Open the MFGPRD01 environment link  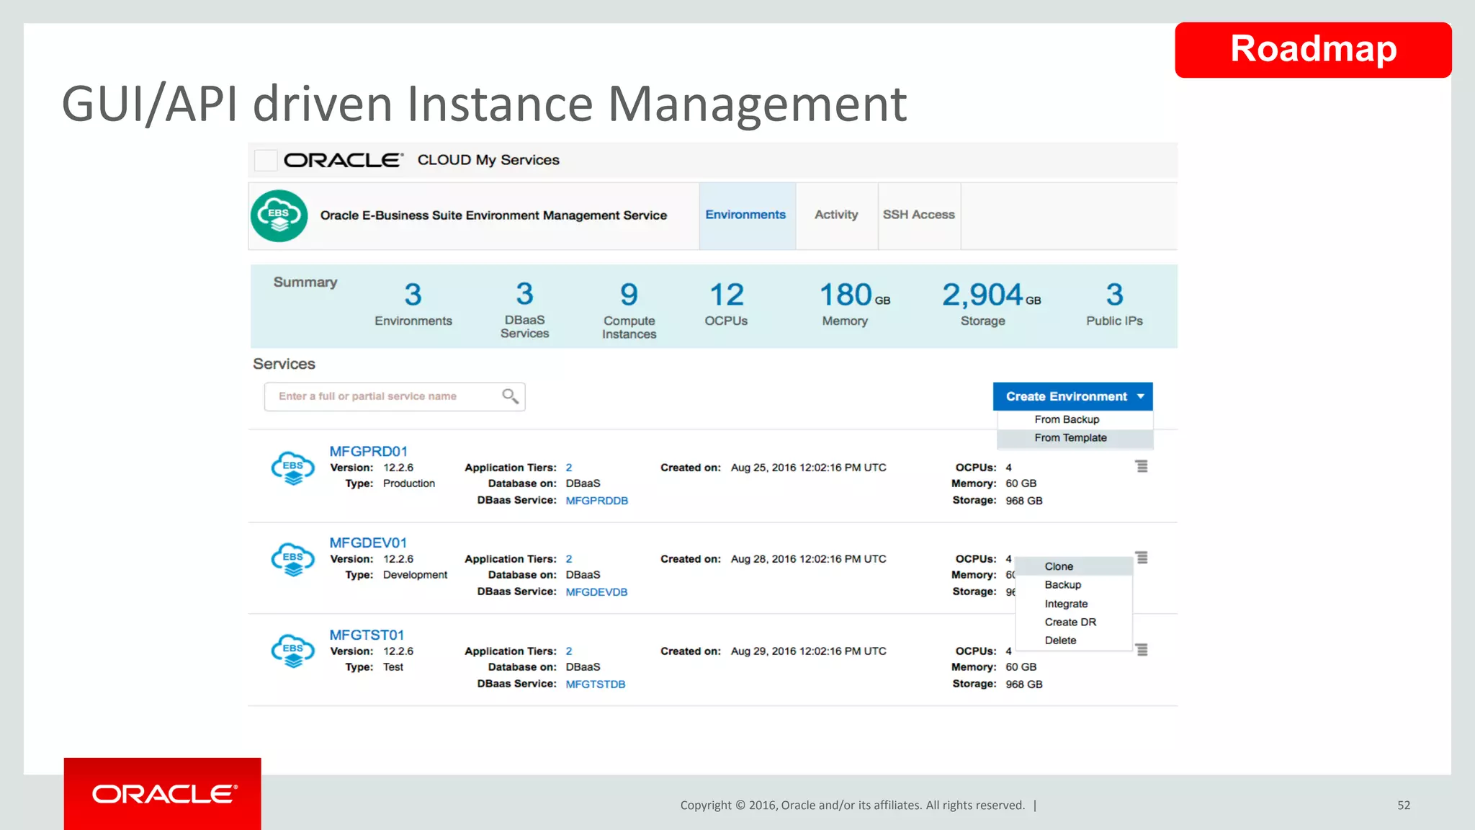tap(369, 452)
